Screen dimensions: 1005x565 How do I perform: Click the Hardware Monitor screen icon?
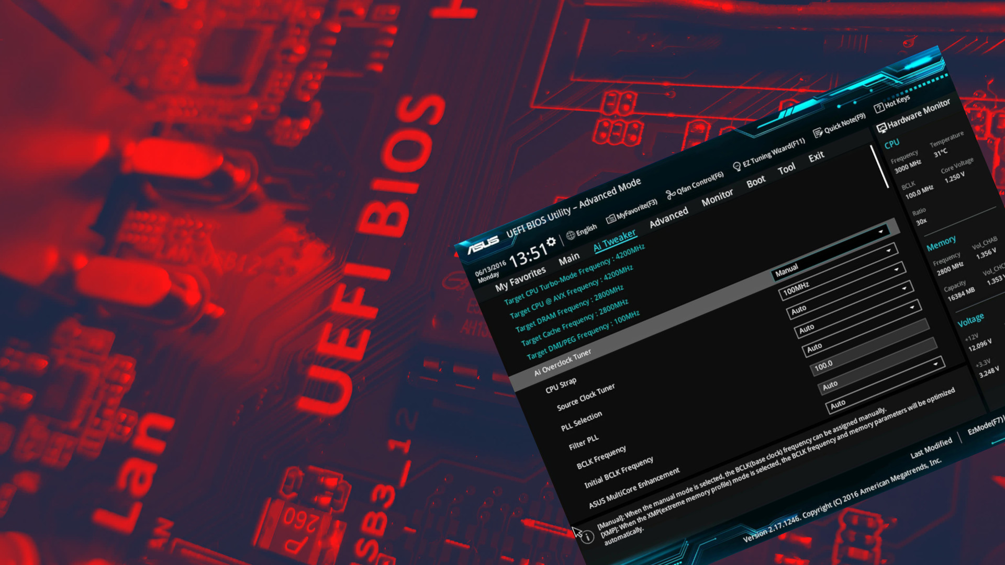881,127
